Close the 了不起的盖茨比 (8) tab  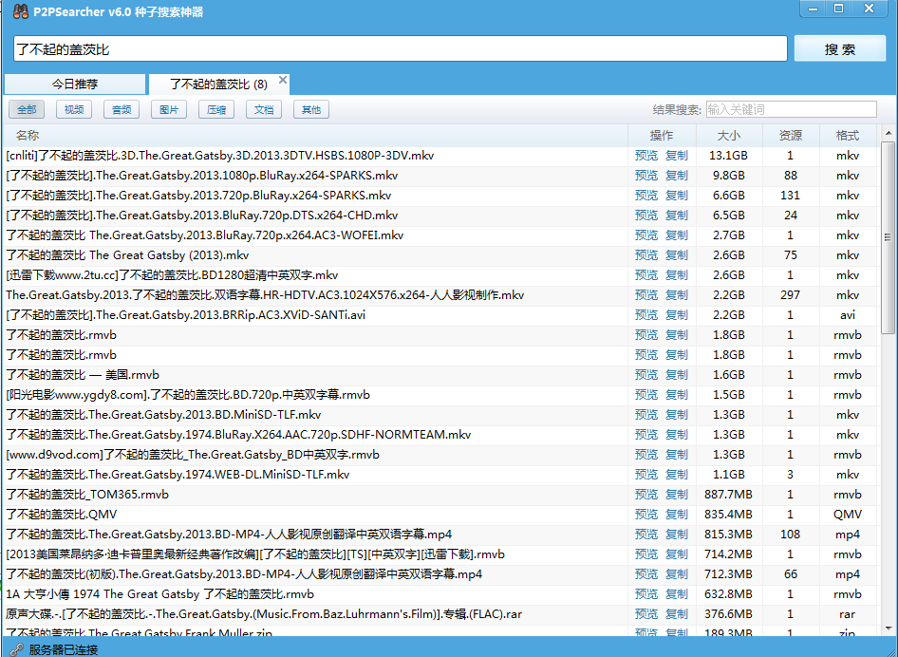point(282,80)
